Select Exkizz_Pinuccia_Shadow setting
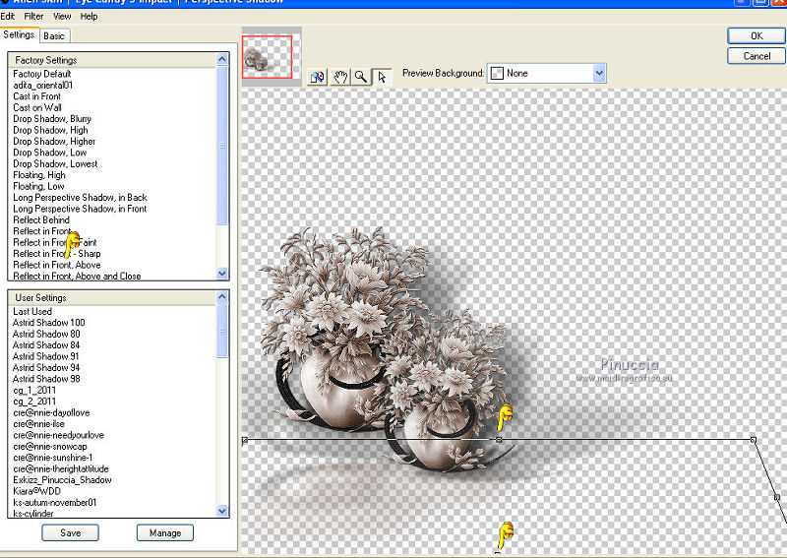787x558 pixels. (x=63, y=480)
